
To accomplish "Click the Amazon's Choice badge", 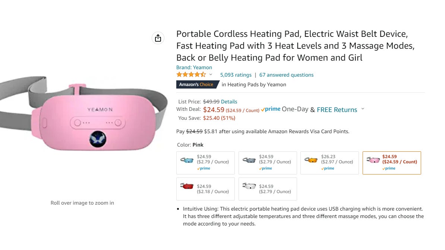I will [x=197, y=84].
